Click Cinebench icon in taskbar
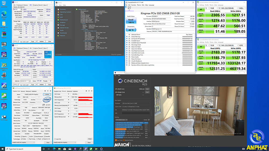 [101, 149]
